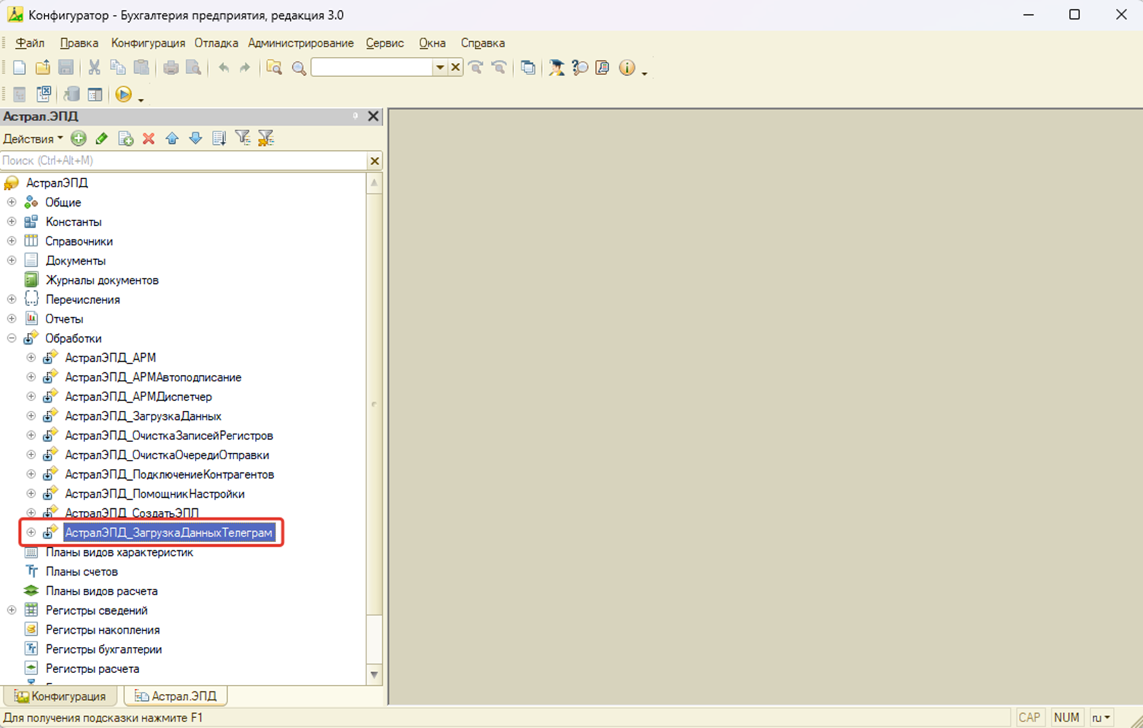The width and height of the screenshot is (1143, 728).
Task: Open the toolbar search field dropdown arrow
Action: point(440,67)
